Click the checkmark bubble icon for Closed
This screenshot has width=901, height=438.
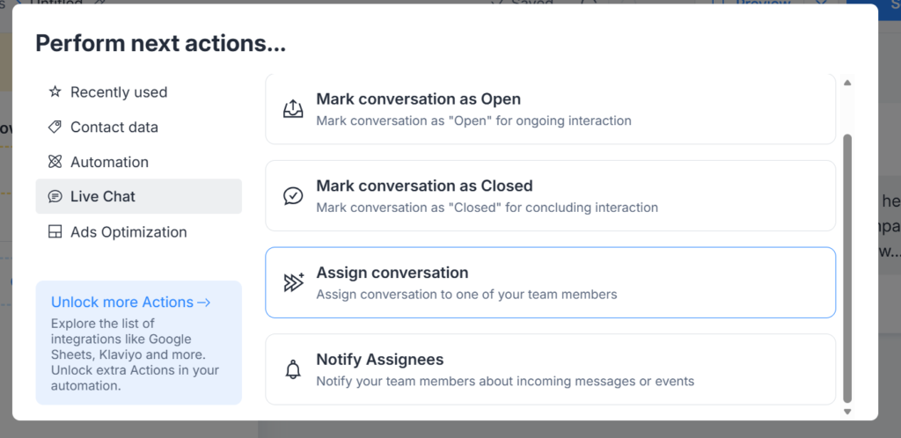click(x=293, y=196)
